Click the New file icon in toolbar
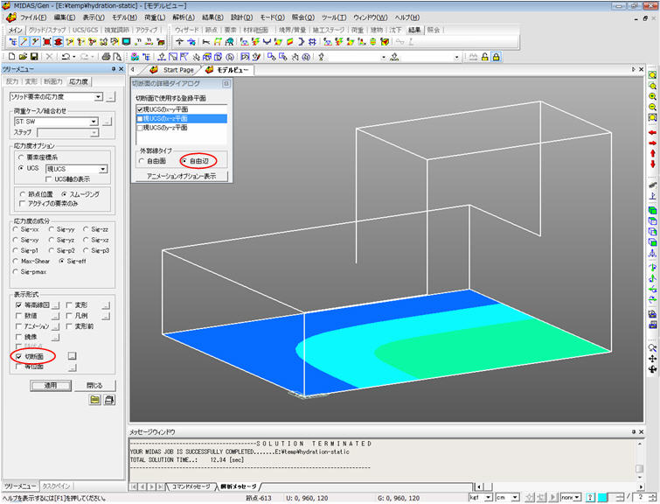Screen dimensions: 660x504 (x=11, y=57)
